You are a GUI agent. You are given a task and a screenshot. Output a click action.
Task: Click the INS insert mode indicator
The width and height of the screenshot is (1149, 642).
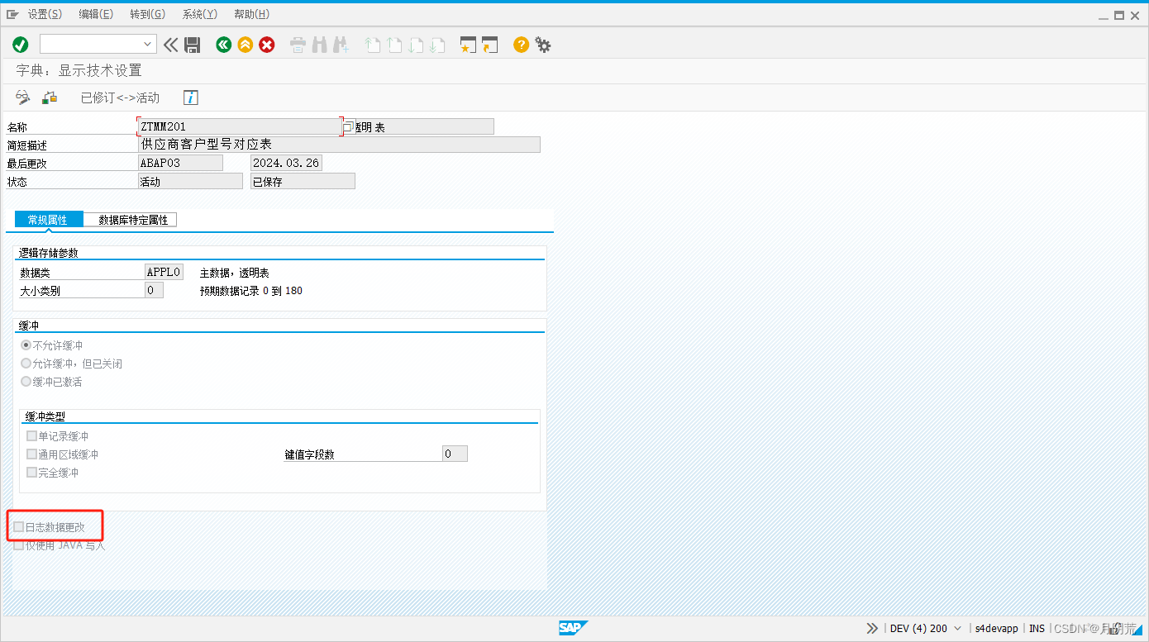[x=1037, y=628]
